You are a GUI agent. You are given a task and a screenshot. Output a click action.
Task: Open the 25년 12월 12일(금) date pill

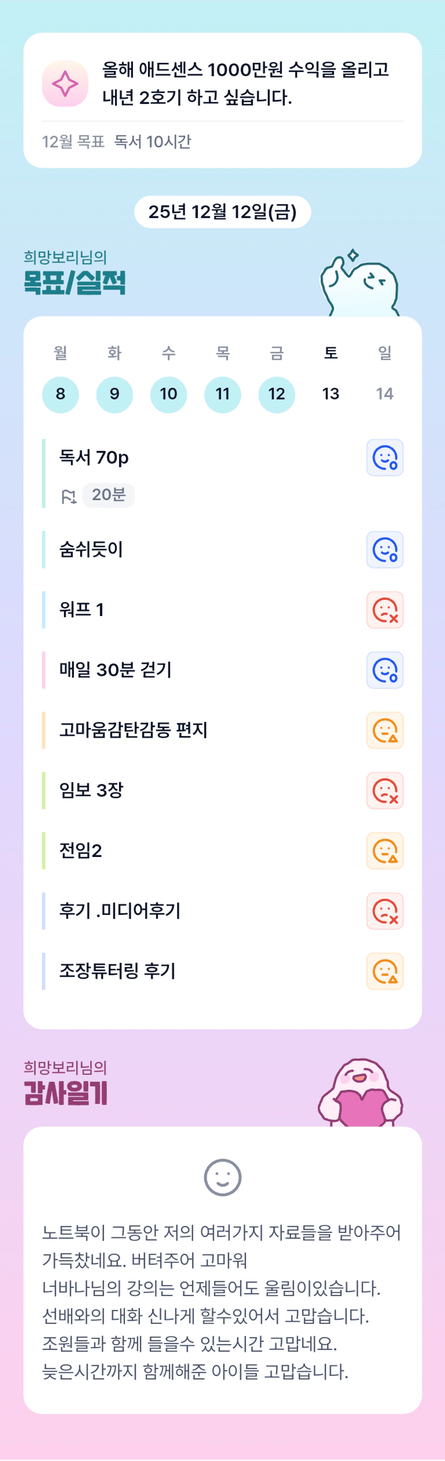point(223,212)
